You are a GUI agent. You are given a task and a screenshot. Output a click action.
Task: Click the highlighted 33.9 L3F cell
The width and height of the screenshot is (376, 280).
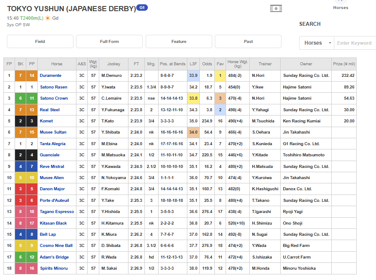(193, 76)
